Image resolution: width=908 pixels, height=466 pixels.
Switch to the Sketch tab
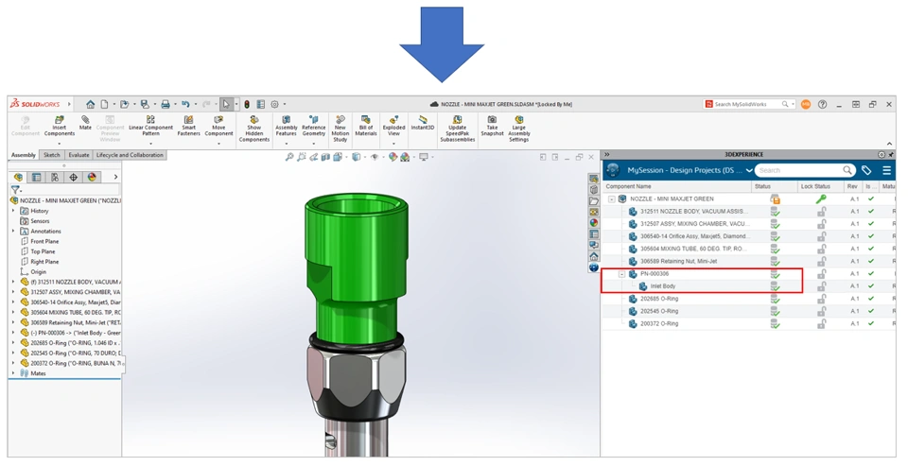click(51, 155)
